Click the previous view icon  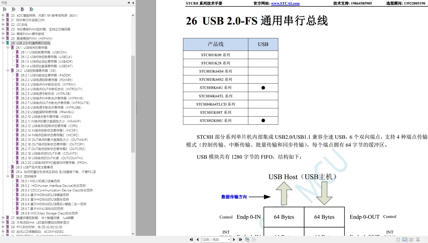pos(247,239)
